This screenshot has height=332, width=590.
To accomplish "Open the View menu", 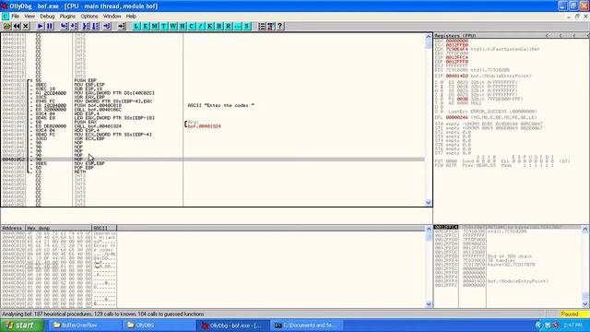I will click(x=29, y=17).
